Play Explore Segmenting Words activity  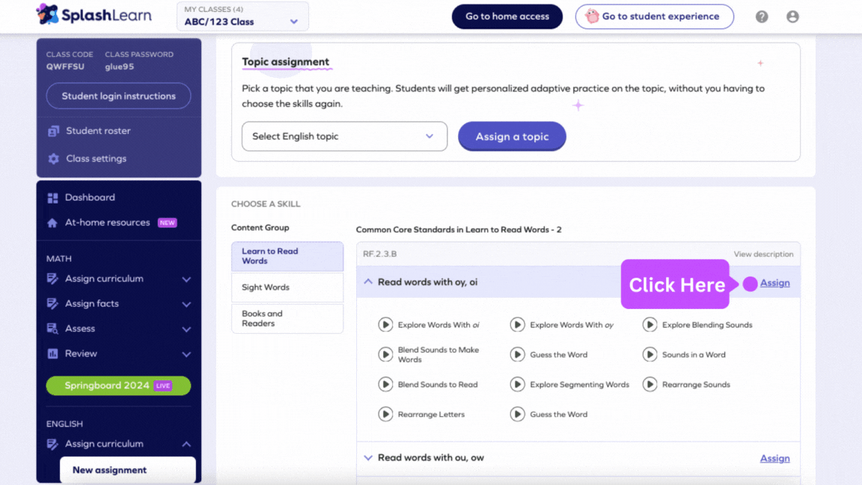[x=517, y=385]
